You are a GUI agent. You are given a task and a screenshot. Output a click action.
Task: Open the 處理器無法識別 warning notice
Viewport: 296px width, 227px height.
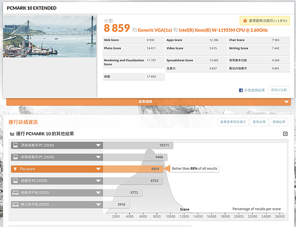click(x=265, y=21)
